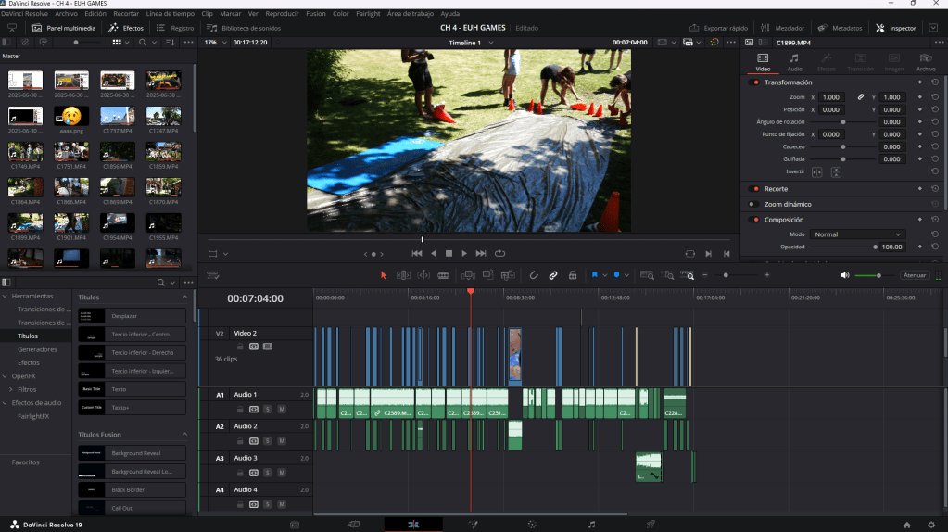
Task: Adjust the Opacidad slider handle
Action: point(875,247)
